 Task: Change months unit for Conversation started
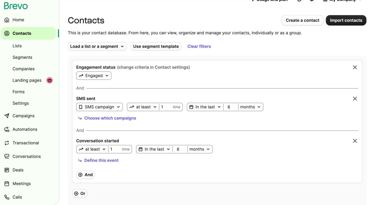200,149
